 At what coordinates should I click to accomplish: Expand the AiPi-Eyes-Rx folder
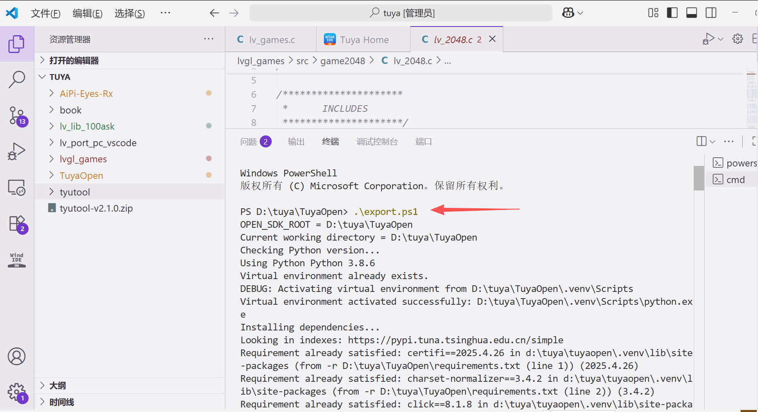130,94
